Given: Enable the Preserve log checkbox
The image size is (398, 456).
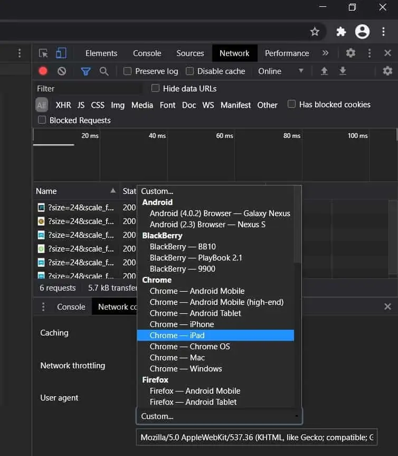Looking at the screenshot, I should point(127,71).
